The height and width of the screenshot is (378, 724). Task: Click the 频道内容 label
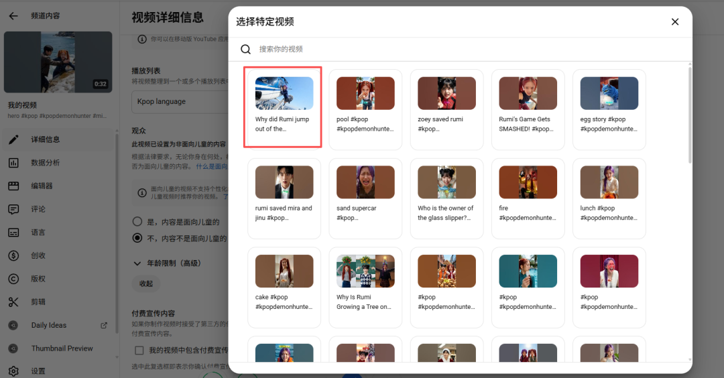tap(46, 15)
